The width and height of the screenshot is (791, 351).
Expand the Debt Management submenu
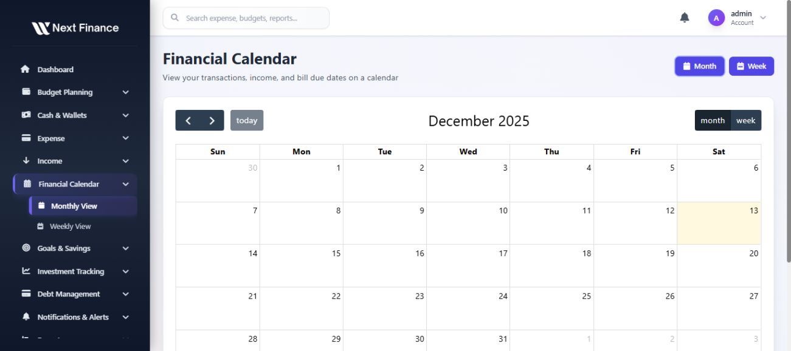coord(125,294)
